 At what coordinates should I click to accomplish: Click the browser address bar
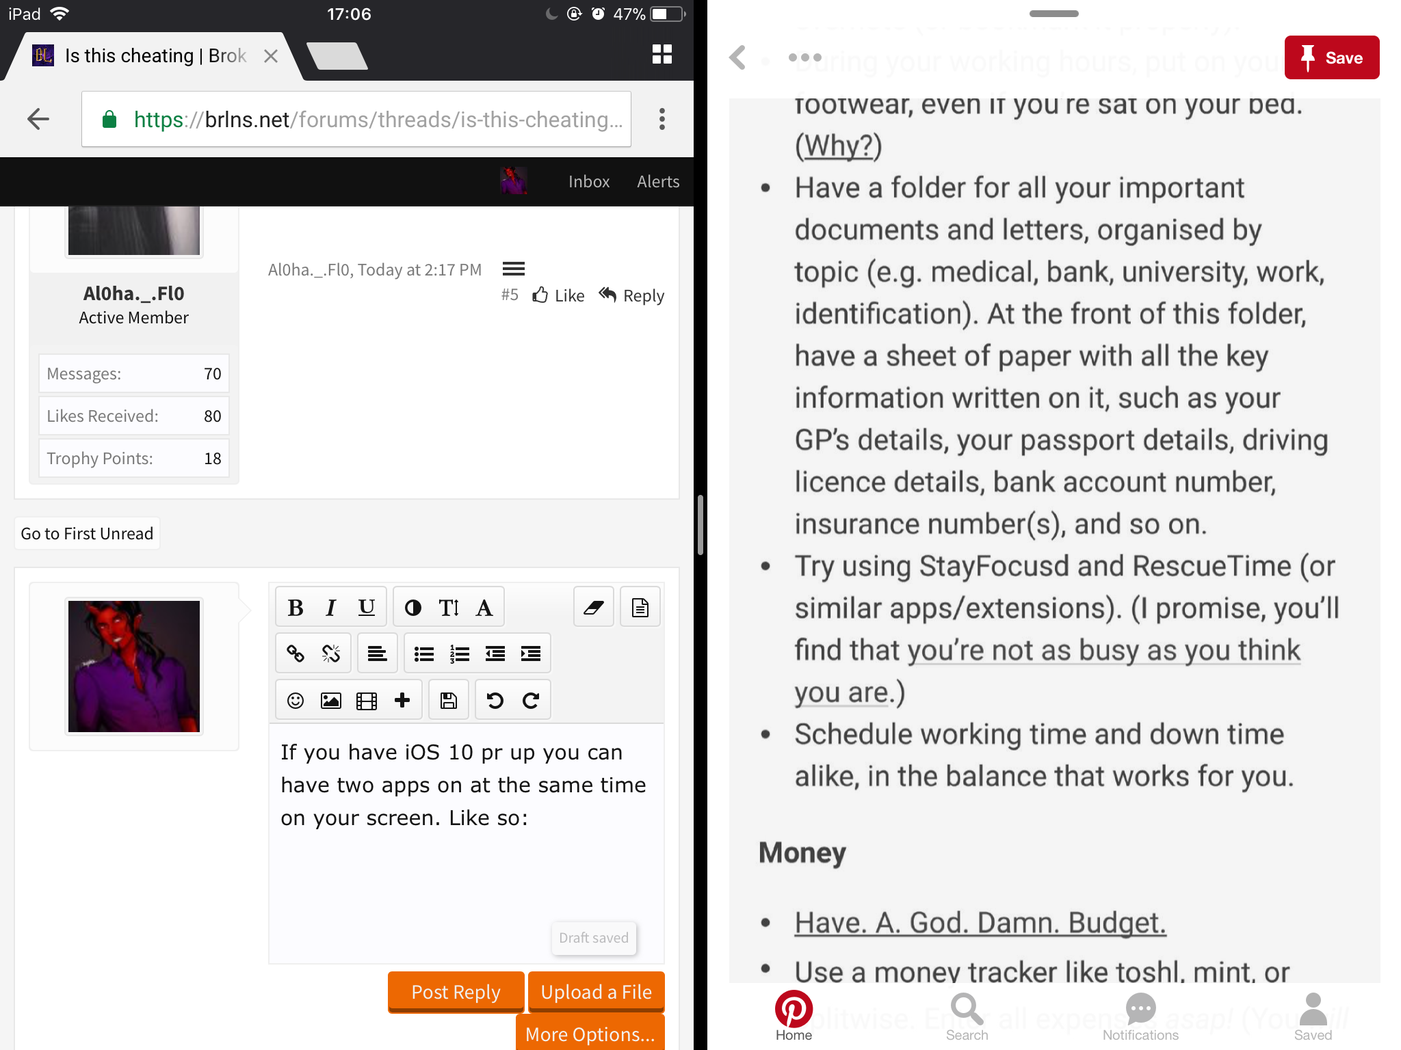[x=356, y=119]
